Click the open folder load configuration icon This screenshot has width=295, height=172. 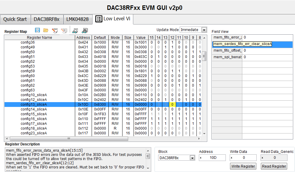pyautogui.click(x=46, y=30)
